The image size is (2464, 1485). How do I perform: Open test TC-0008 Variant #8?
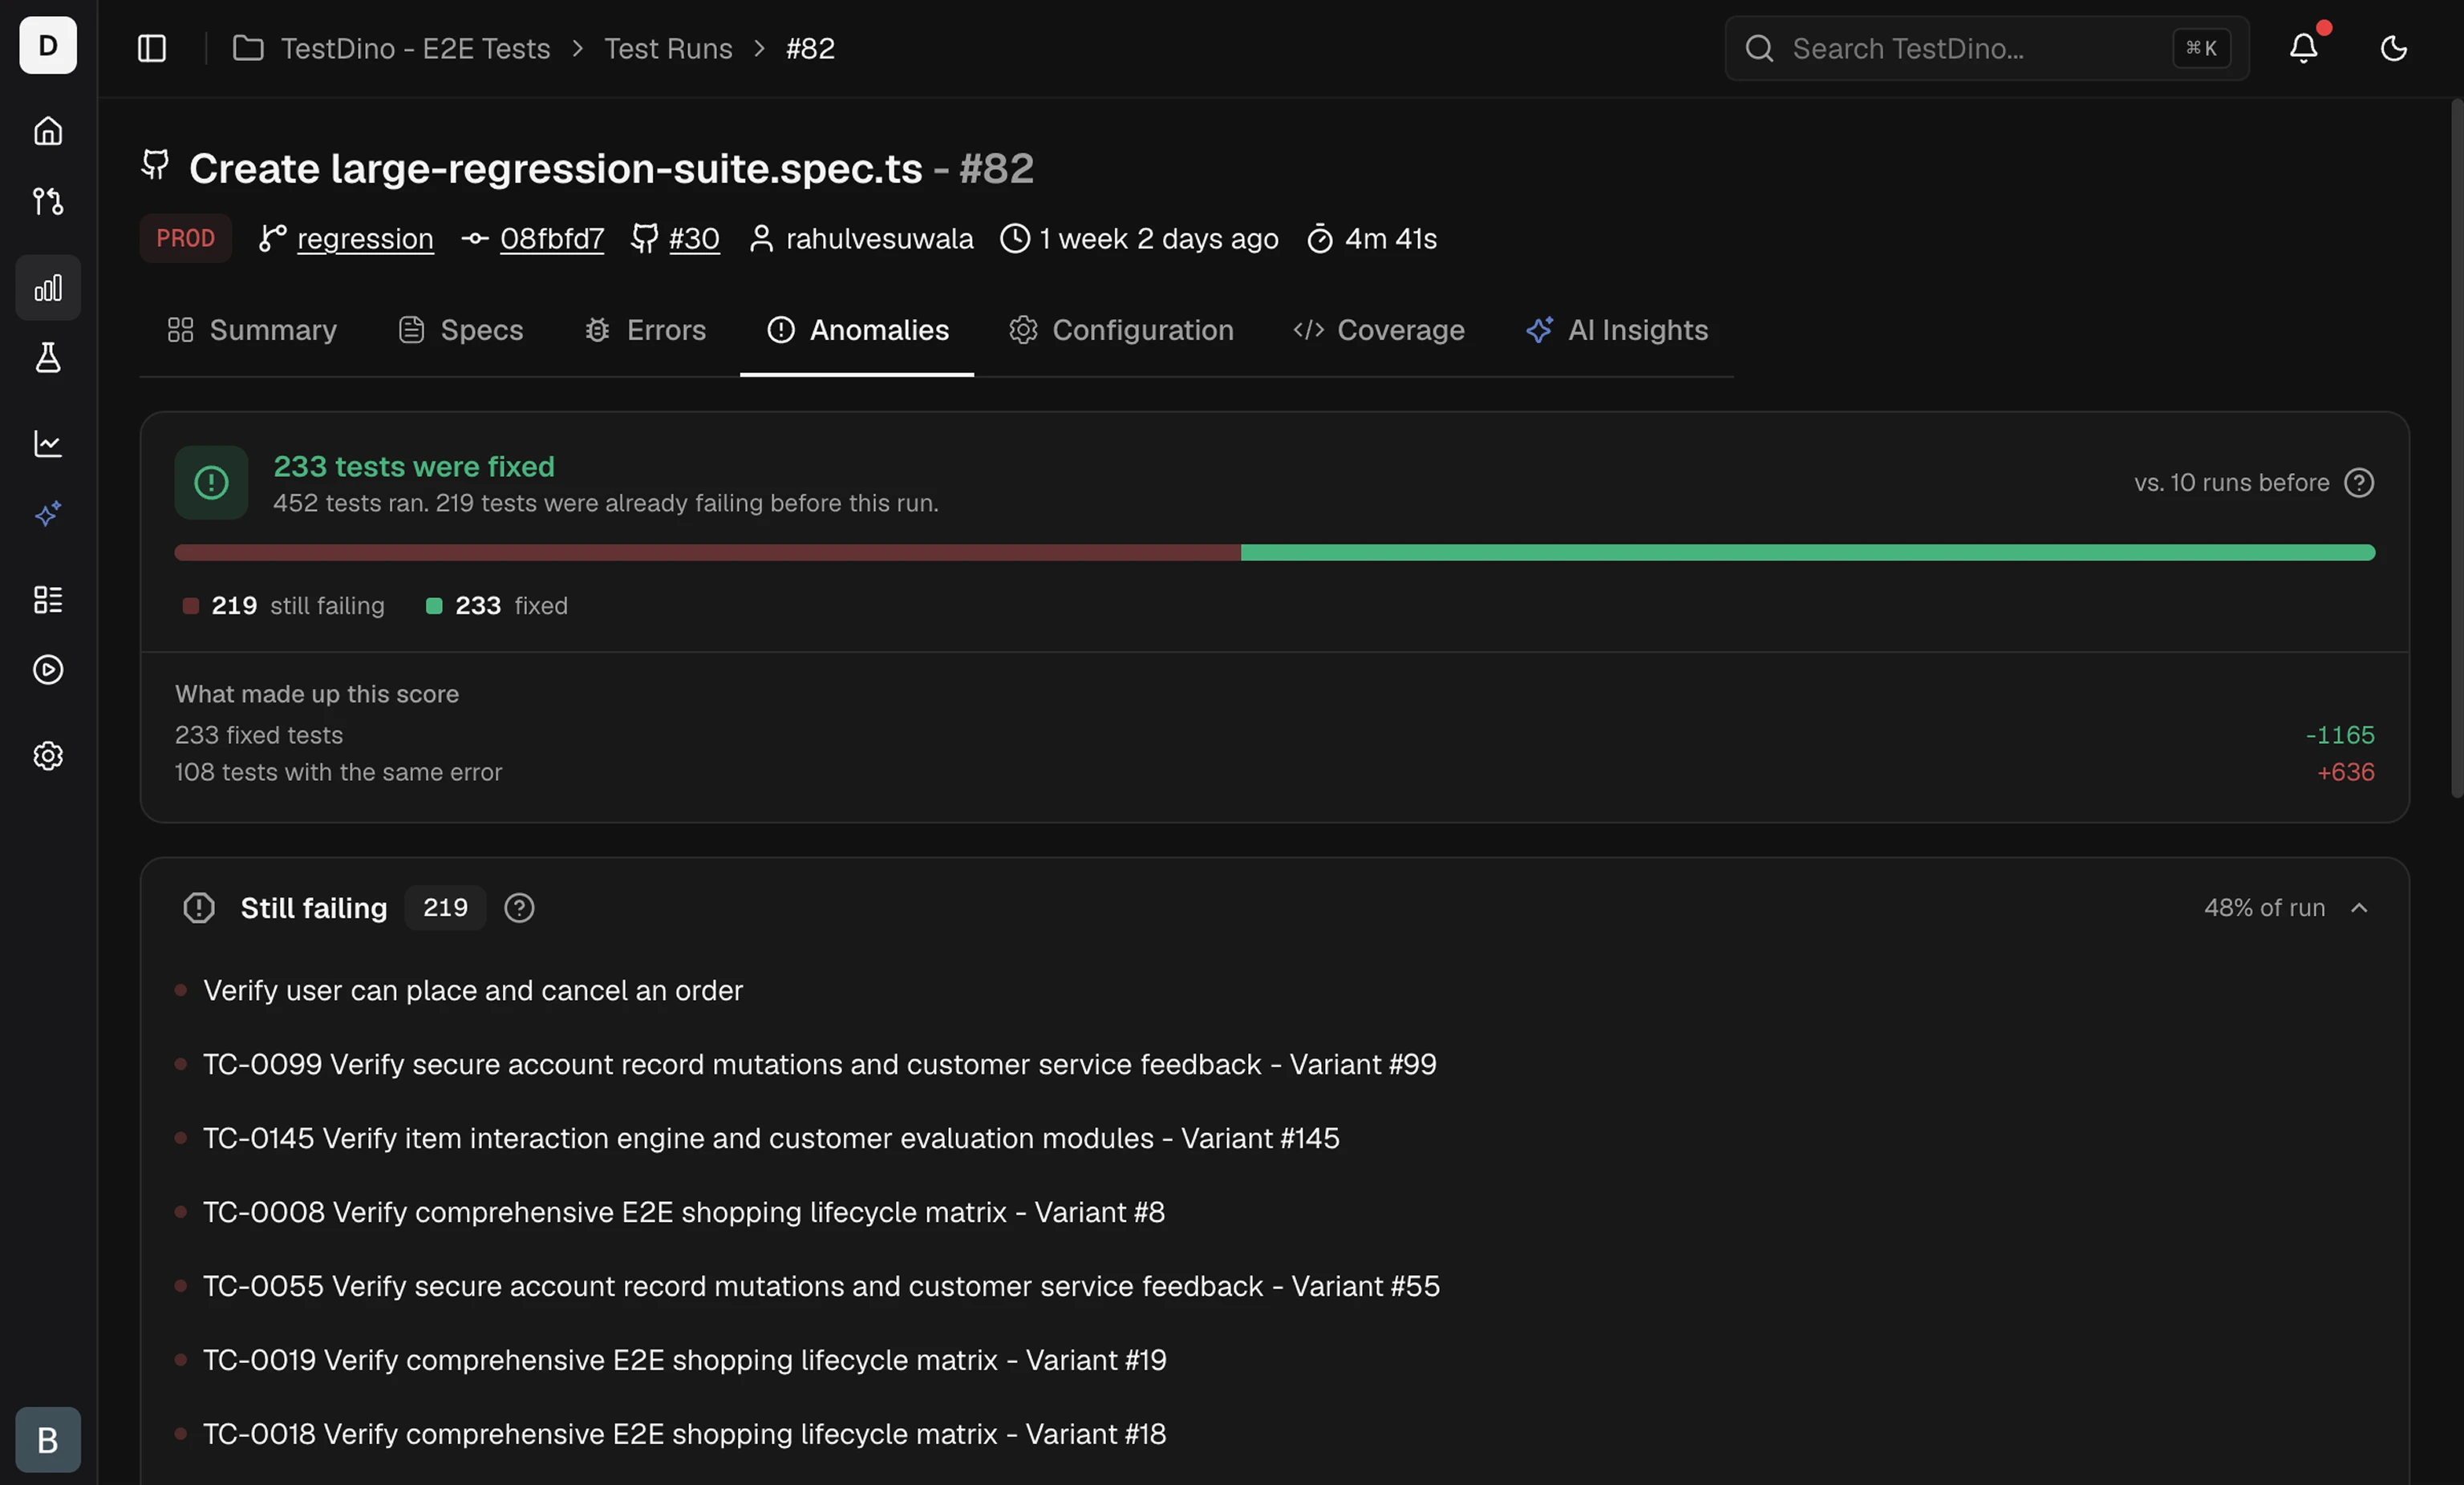click(684, 1213)
